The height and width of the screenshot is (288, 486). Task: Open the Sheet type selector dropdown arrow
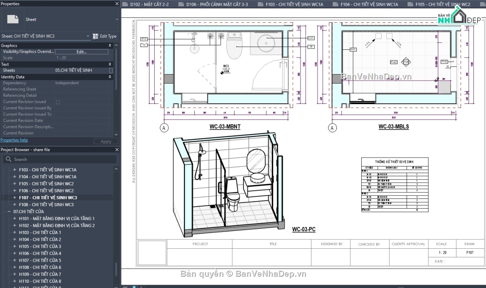[117, 19]
